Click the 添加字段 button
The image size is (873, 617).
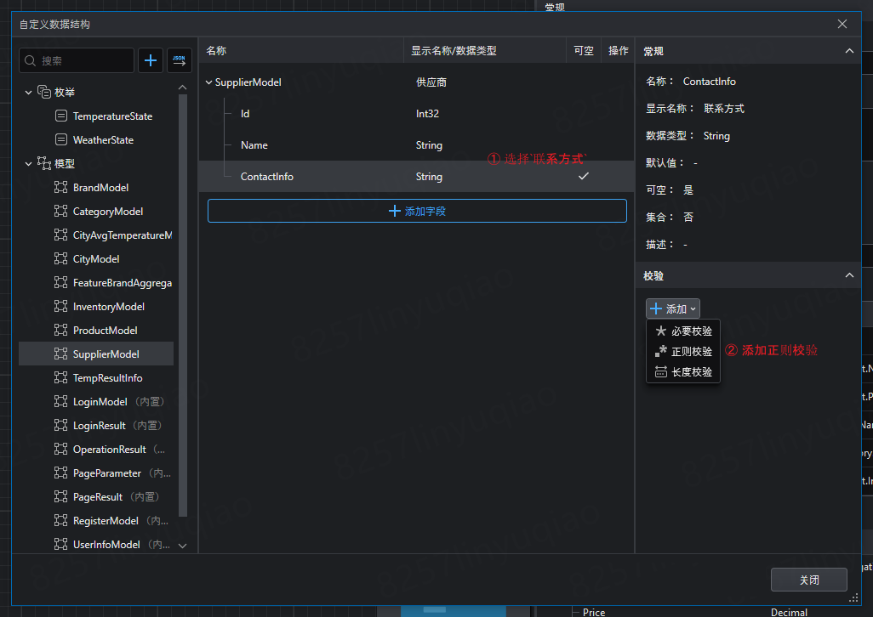[417, 211]
